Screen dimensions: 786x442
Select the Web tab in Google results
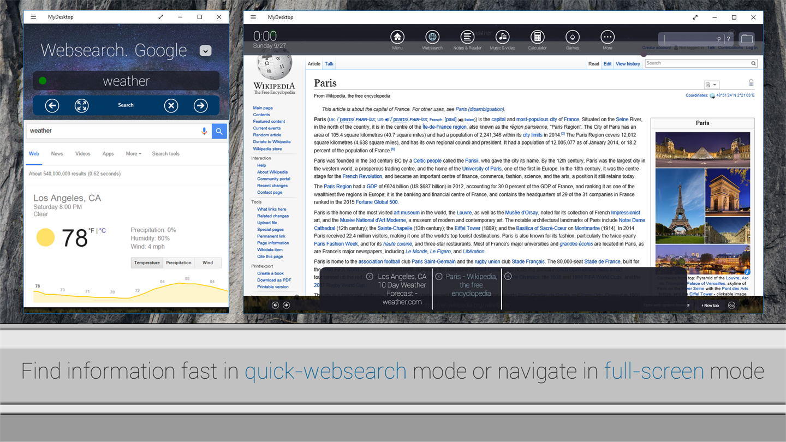[34, 154]
